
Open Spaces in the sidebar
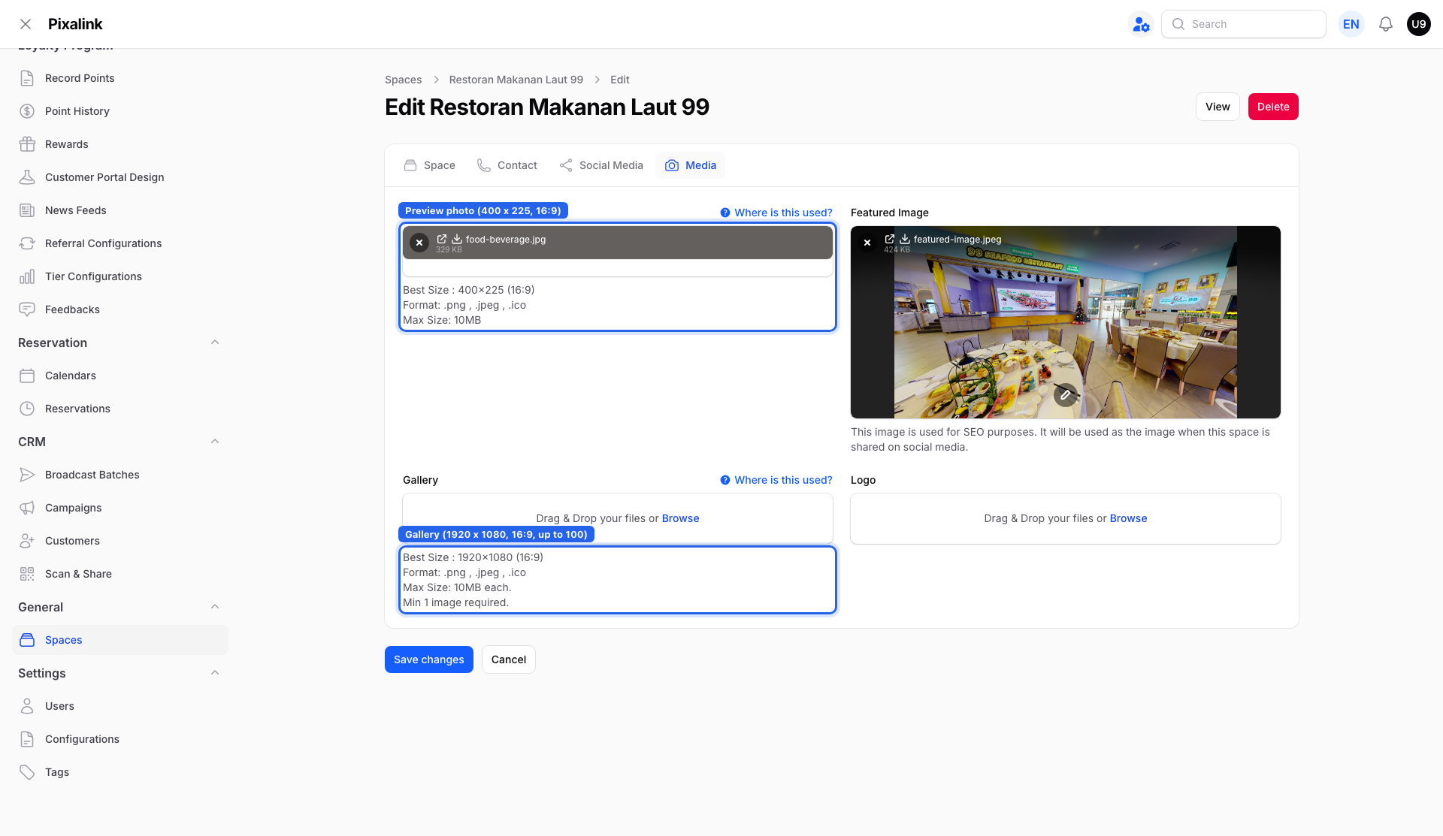pyautogui.click(x=120, y=640)
